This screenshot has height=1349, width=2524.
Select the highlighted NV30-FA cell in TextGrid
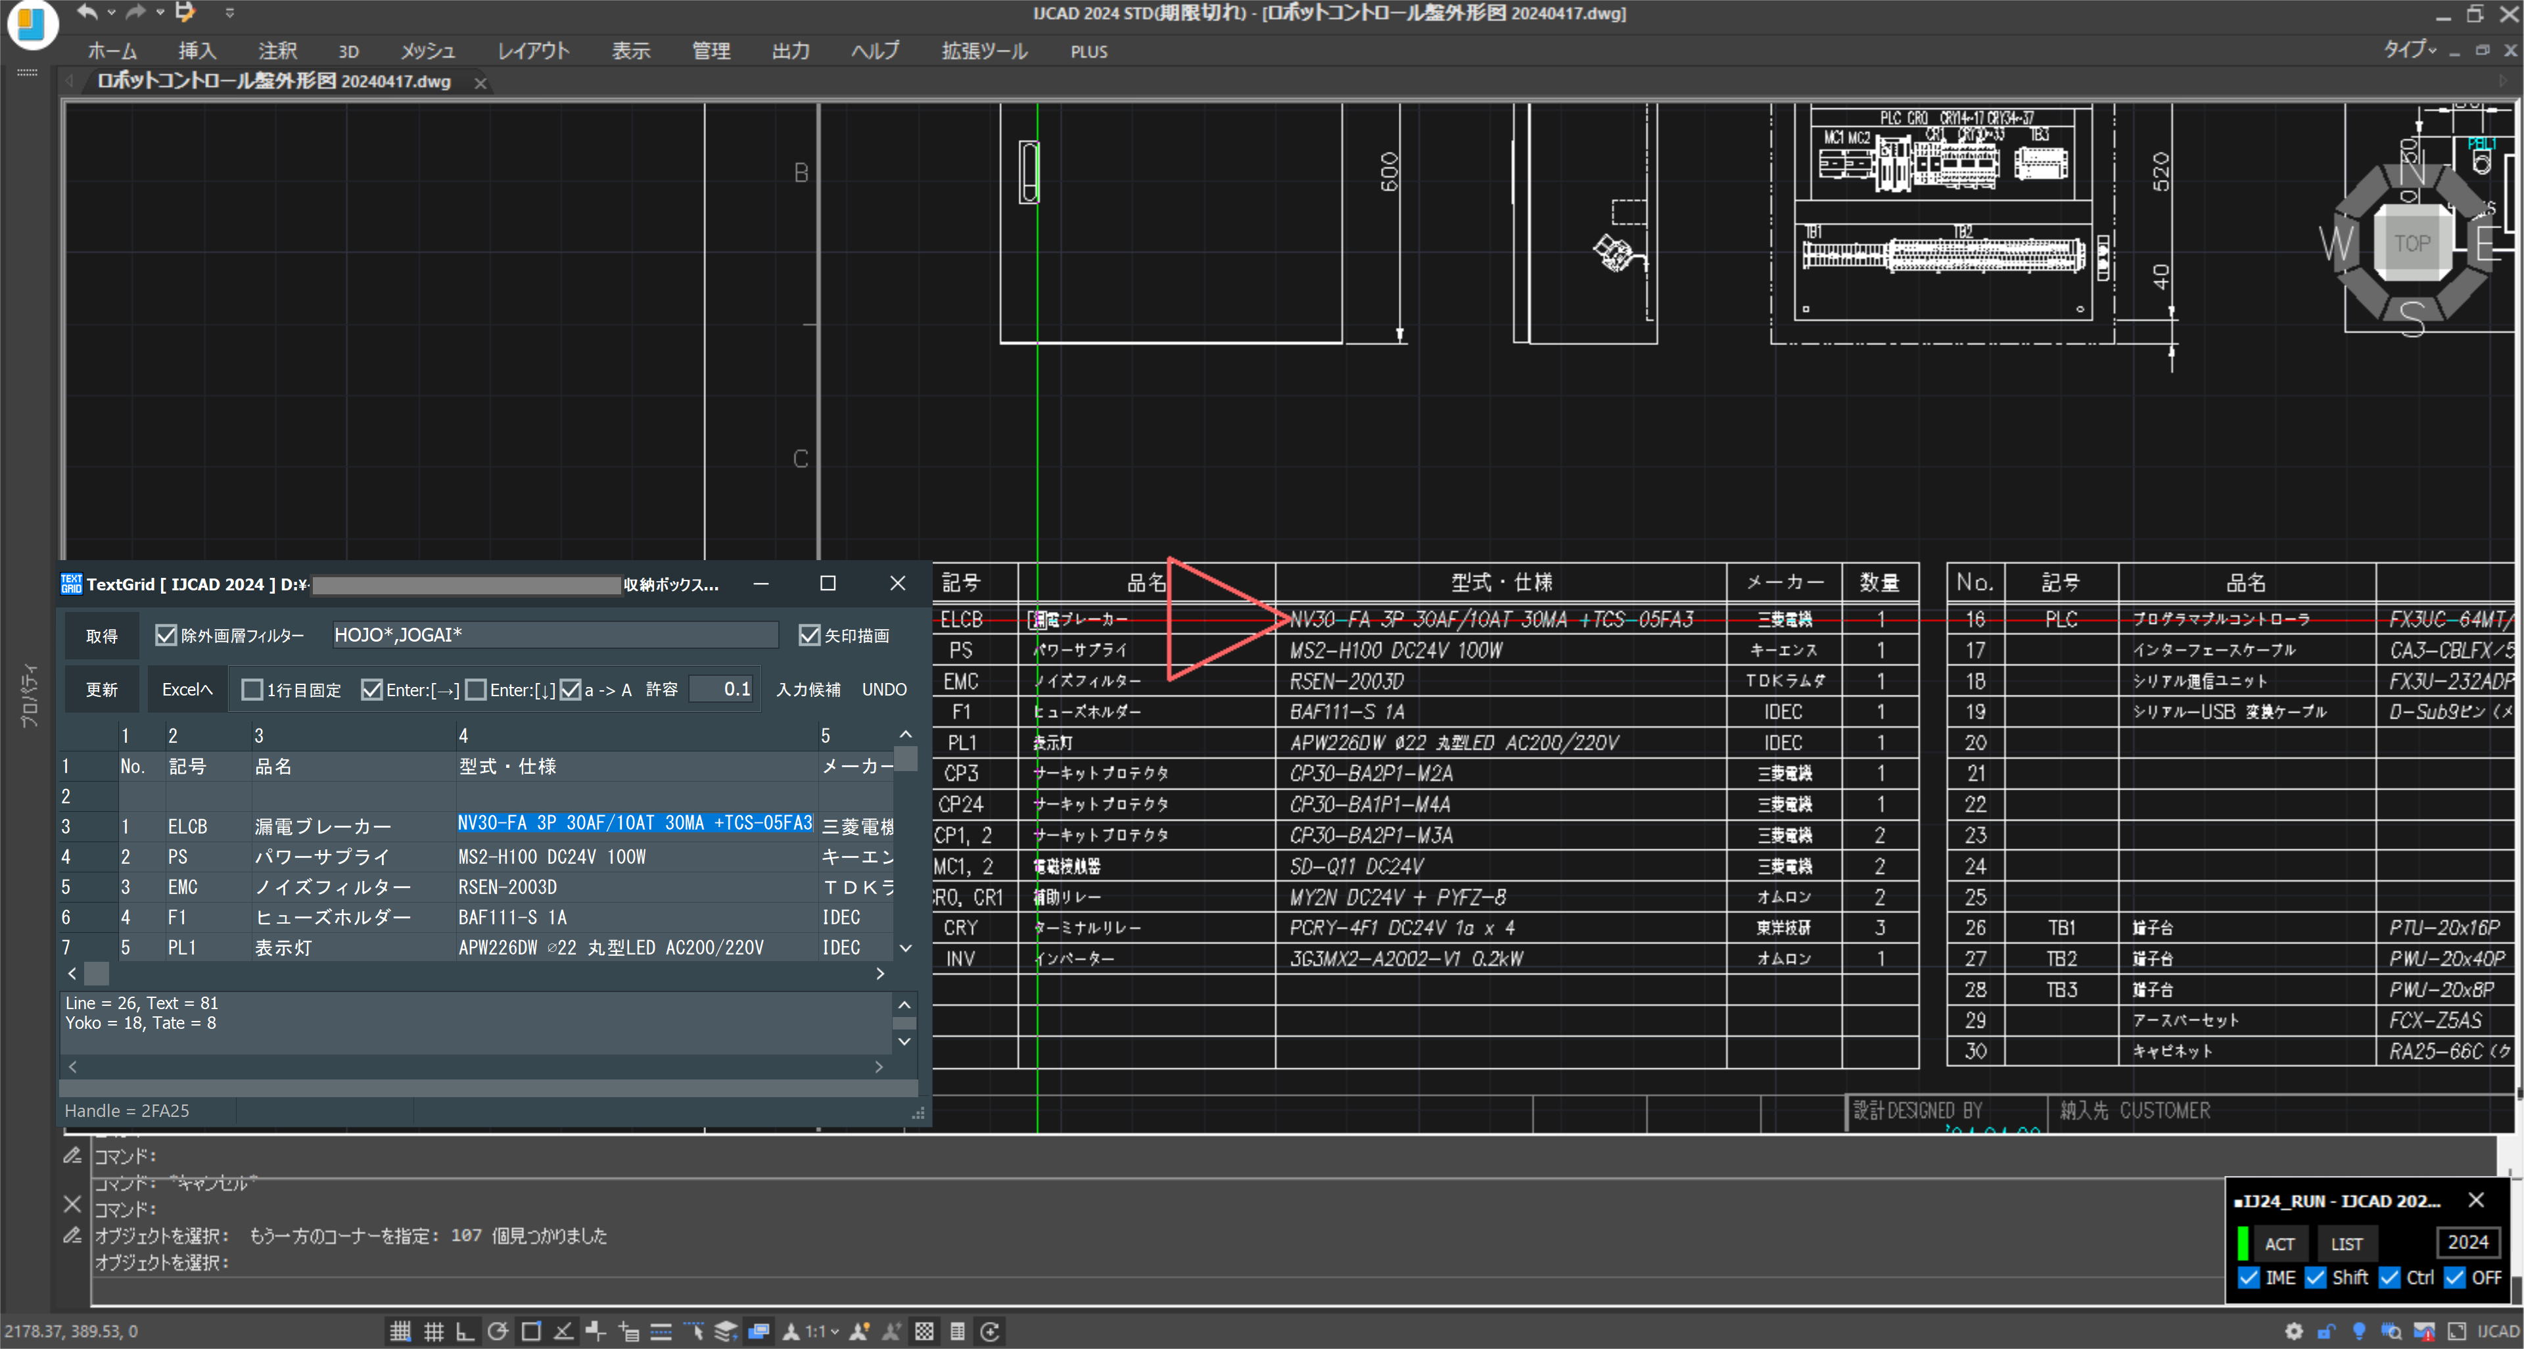[635, 823]
